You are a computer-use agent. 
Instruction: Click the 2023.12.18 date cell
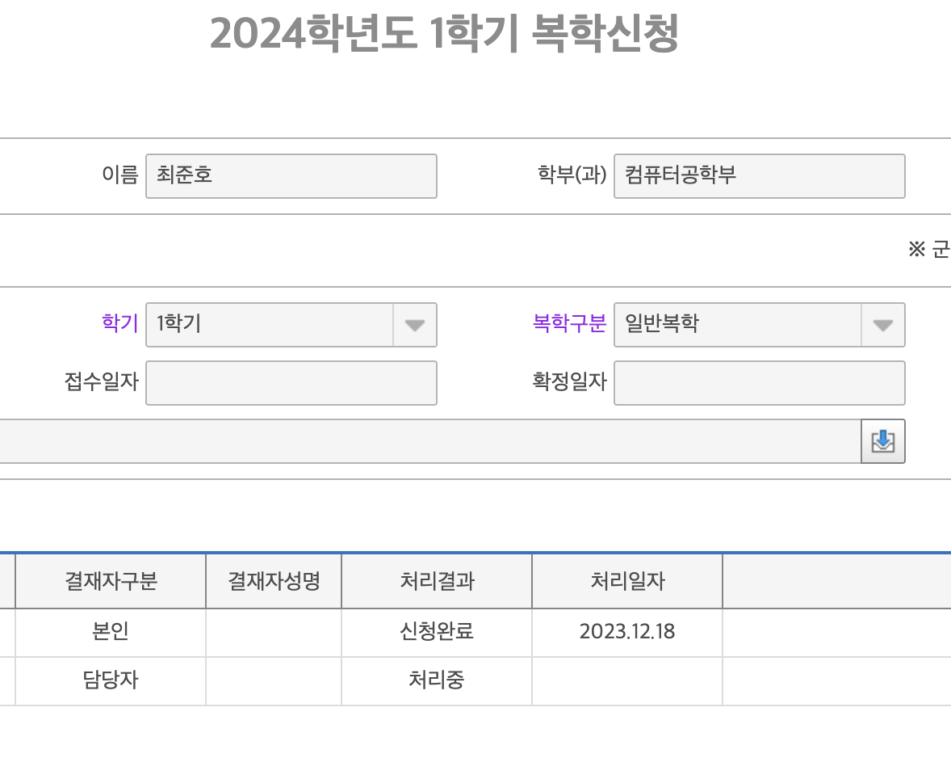627,632
